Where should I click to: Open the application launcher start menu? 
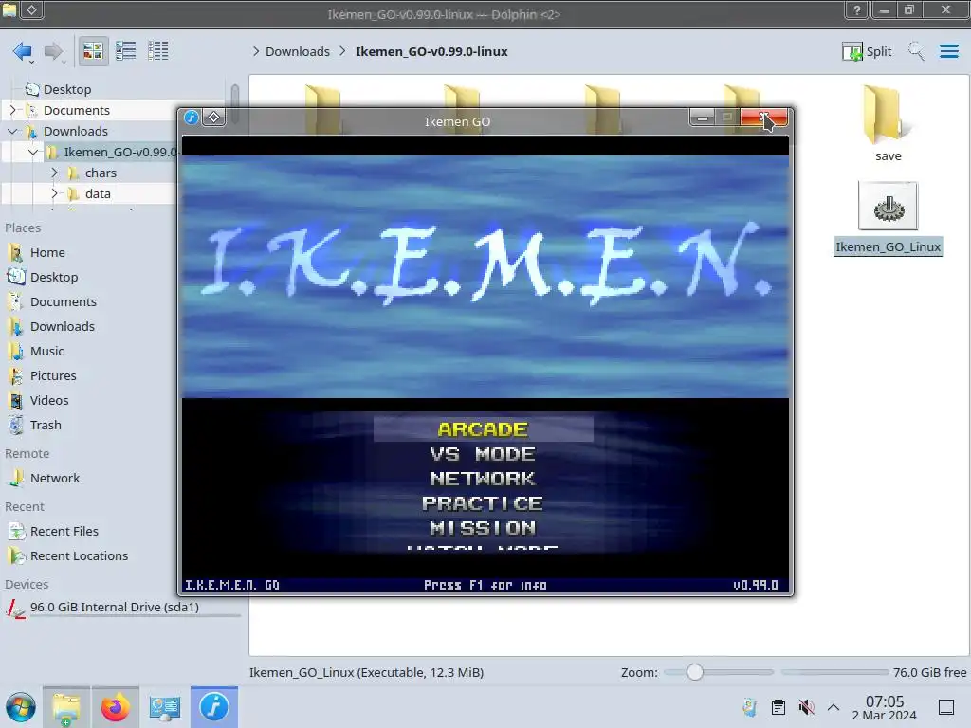pos(21,707)
